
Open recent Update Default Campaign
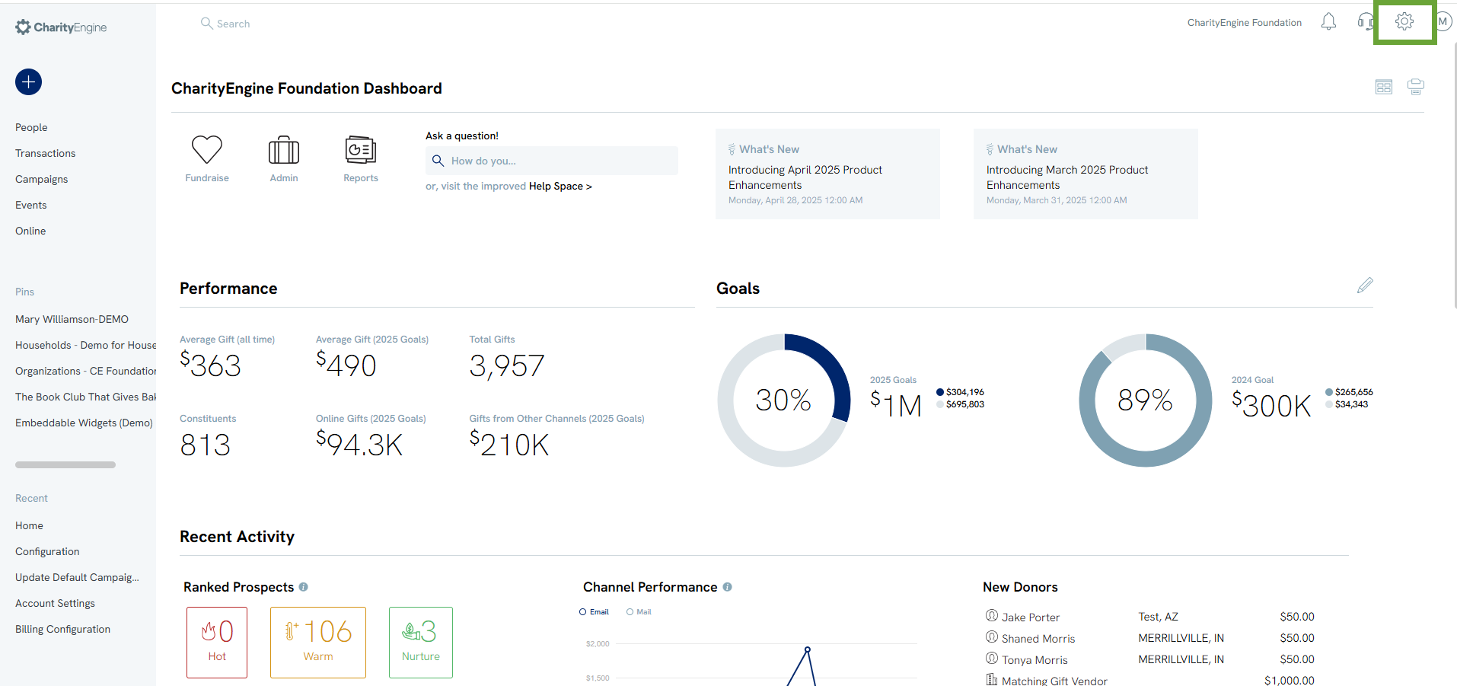pos(77,577)
